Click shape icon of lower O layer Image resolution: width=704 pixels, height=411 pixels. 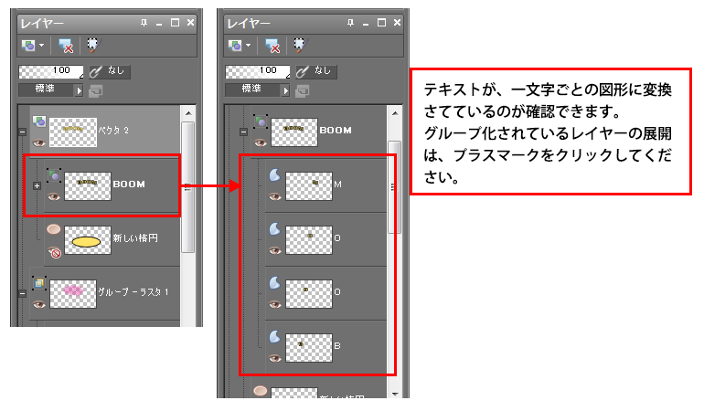275,282
